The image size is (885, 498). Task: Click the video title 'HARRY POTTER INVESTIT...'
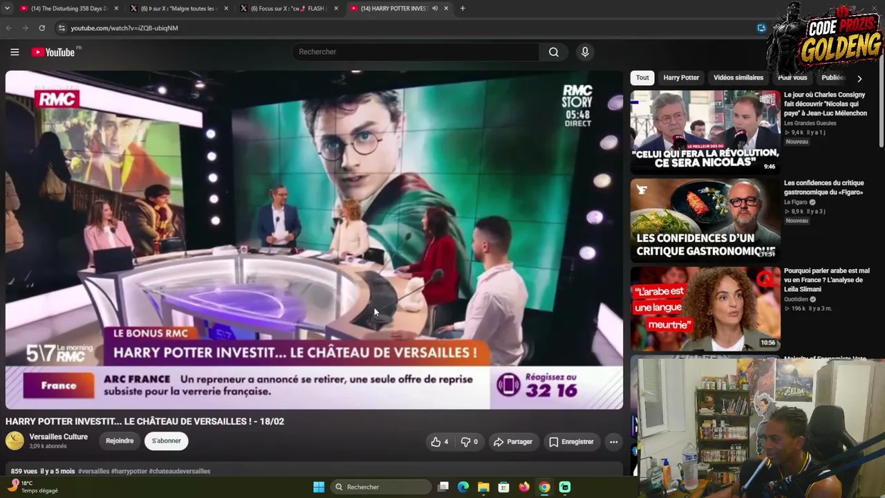point(145,421)
